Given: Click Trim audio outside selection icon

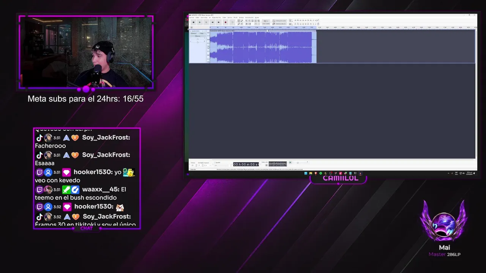Looking at the screenshot, I should coord(246,24).
